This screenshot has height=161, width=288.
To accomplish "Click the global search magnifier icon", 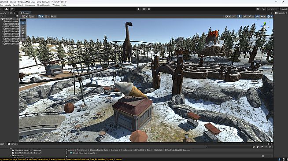I will [x=264, y=9].
